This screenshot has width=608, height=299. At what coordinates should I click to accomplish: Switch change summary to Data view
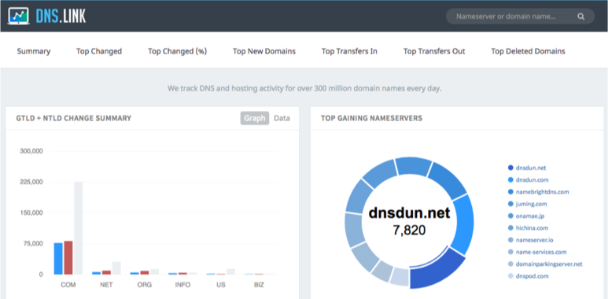[282, 118]
